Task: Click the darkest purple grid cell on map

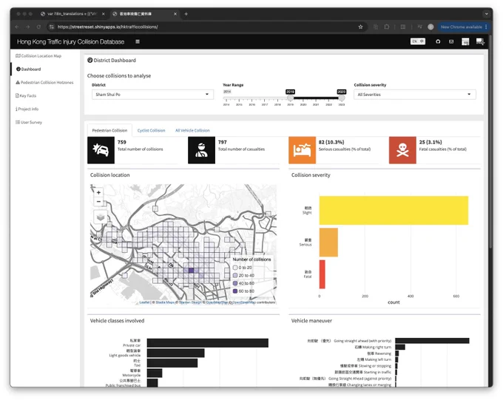Action: click(191, 271)
